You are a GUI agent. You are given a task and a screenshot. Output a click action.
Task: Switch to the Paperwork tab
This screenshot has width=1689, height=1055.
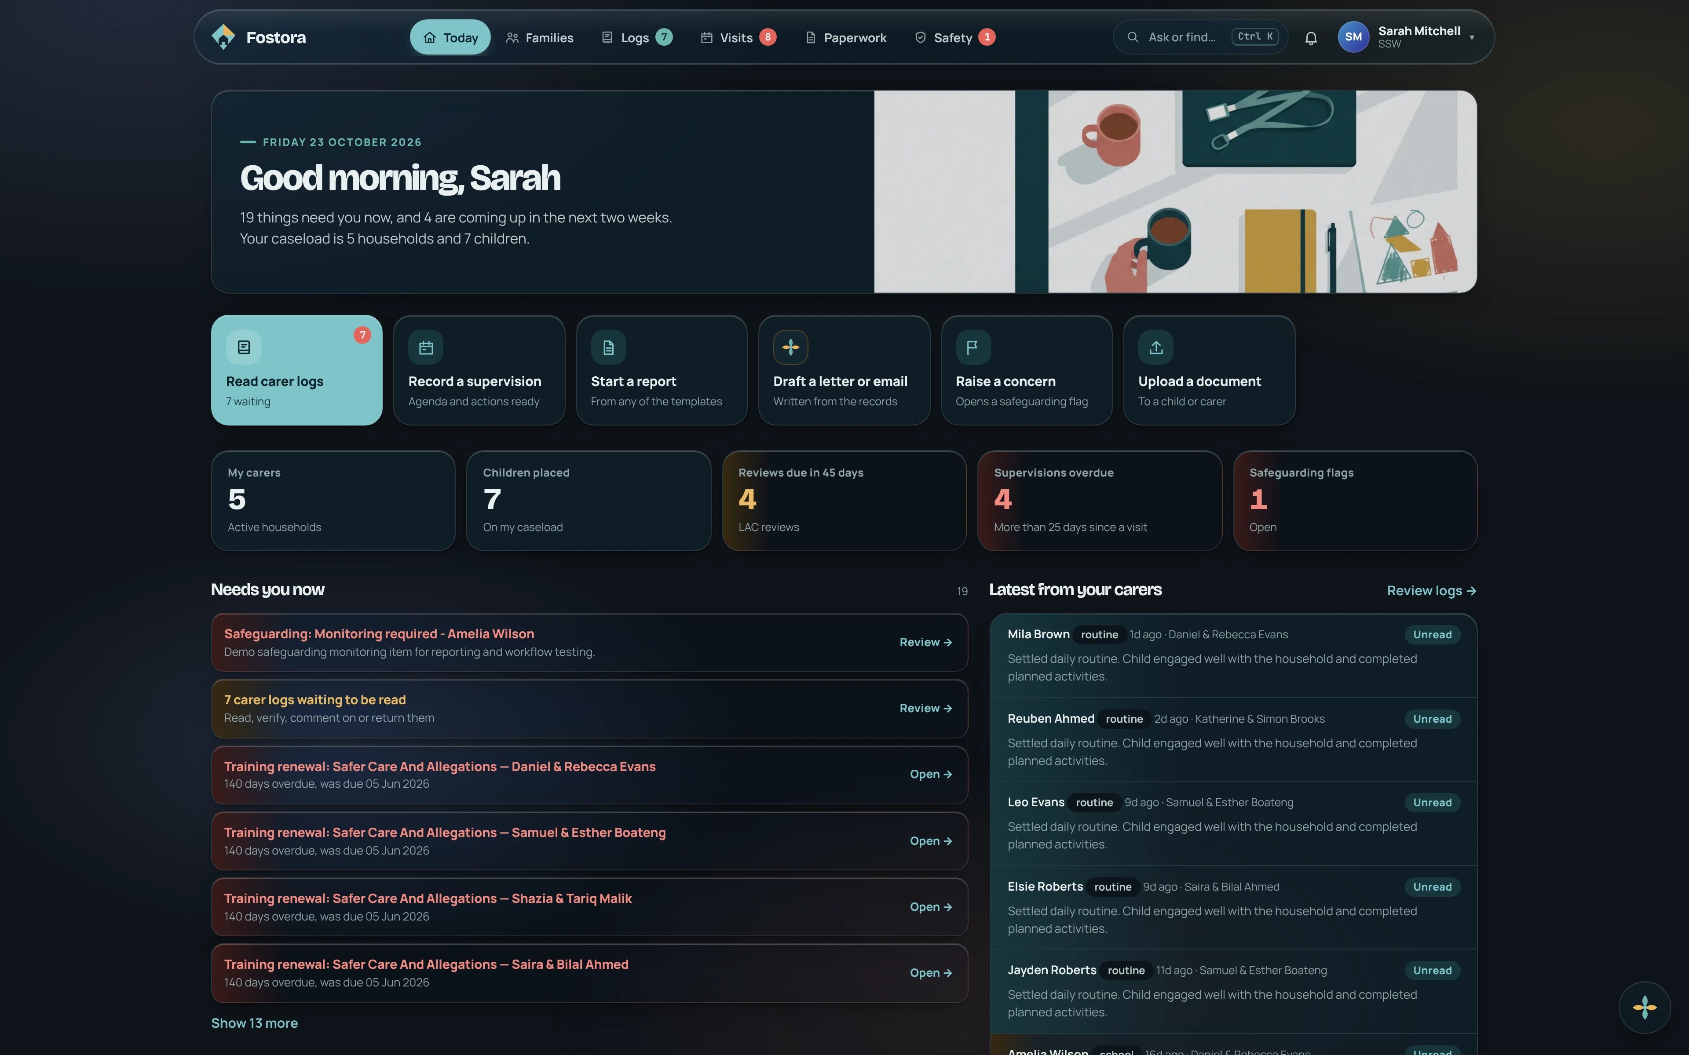point(846,37)
